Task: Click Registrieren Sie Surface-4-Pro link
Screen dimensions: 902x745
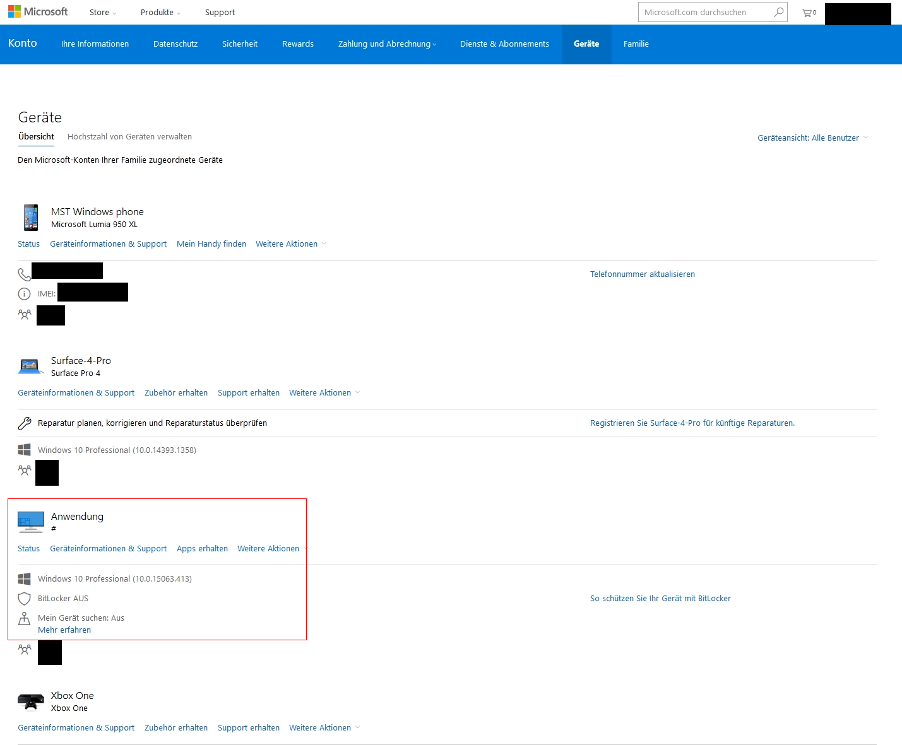Action: (692, 423)
